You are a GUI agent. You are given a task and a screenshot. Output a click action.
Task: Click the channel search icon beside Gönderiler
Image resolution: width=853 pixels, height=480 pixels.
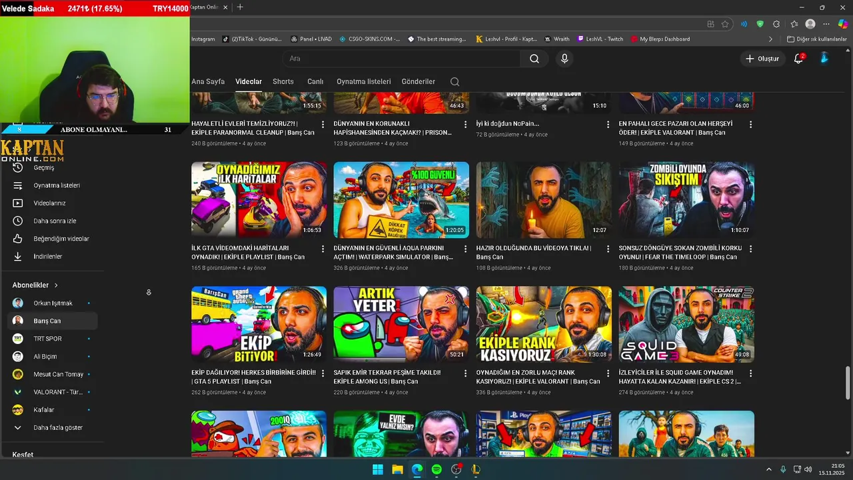coord(454,82)
